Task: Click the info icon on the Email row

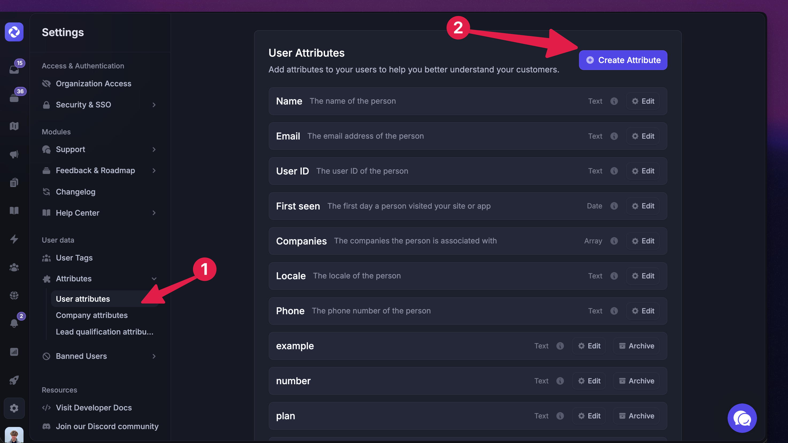Action: click(x=614, y=136)
